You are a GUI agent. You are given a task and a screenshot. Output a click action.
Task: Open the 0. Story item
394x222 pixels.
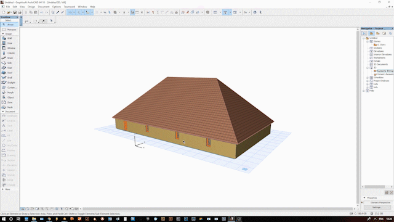381,45
